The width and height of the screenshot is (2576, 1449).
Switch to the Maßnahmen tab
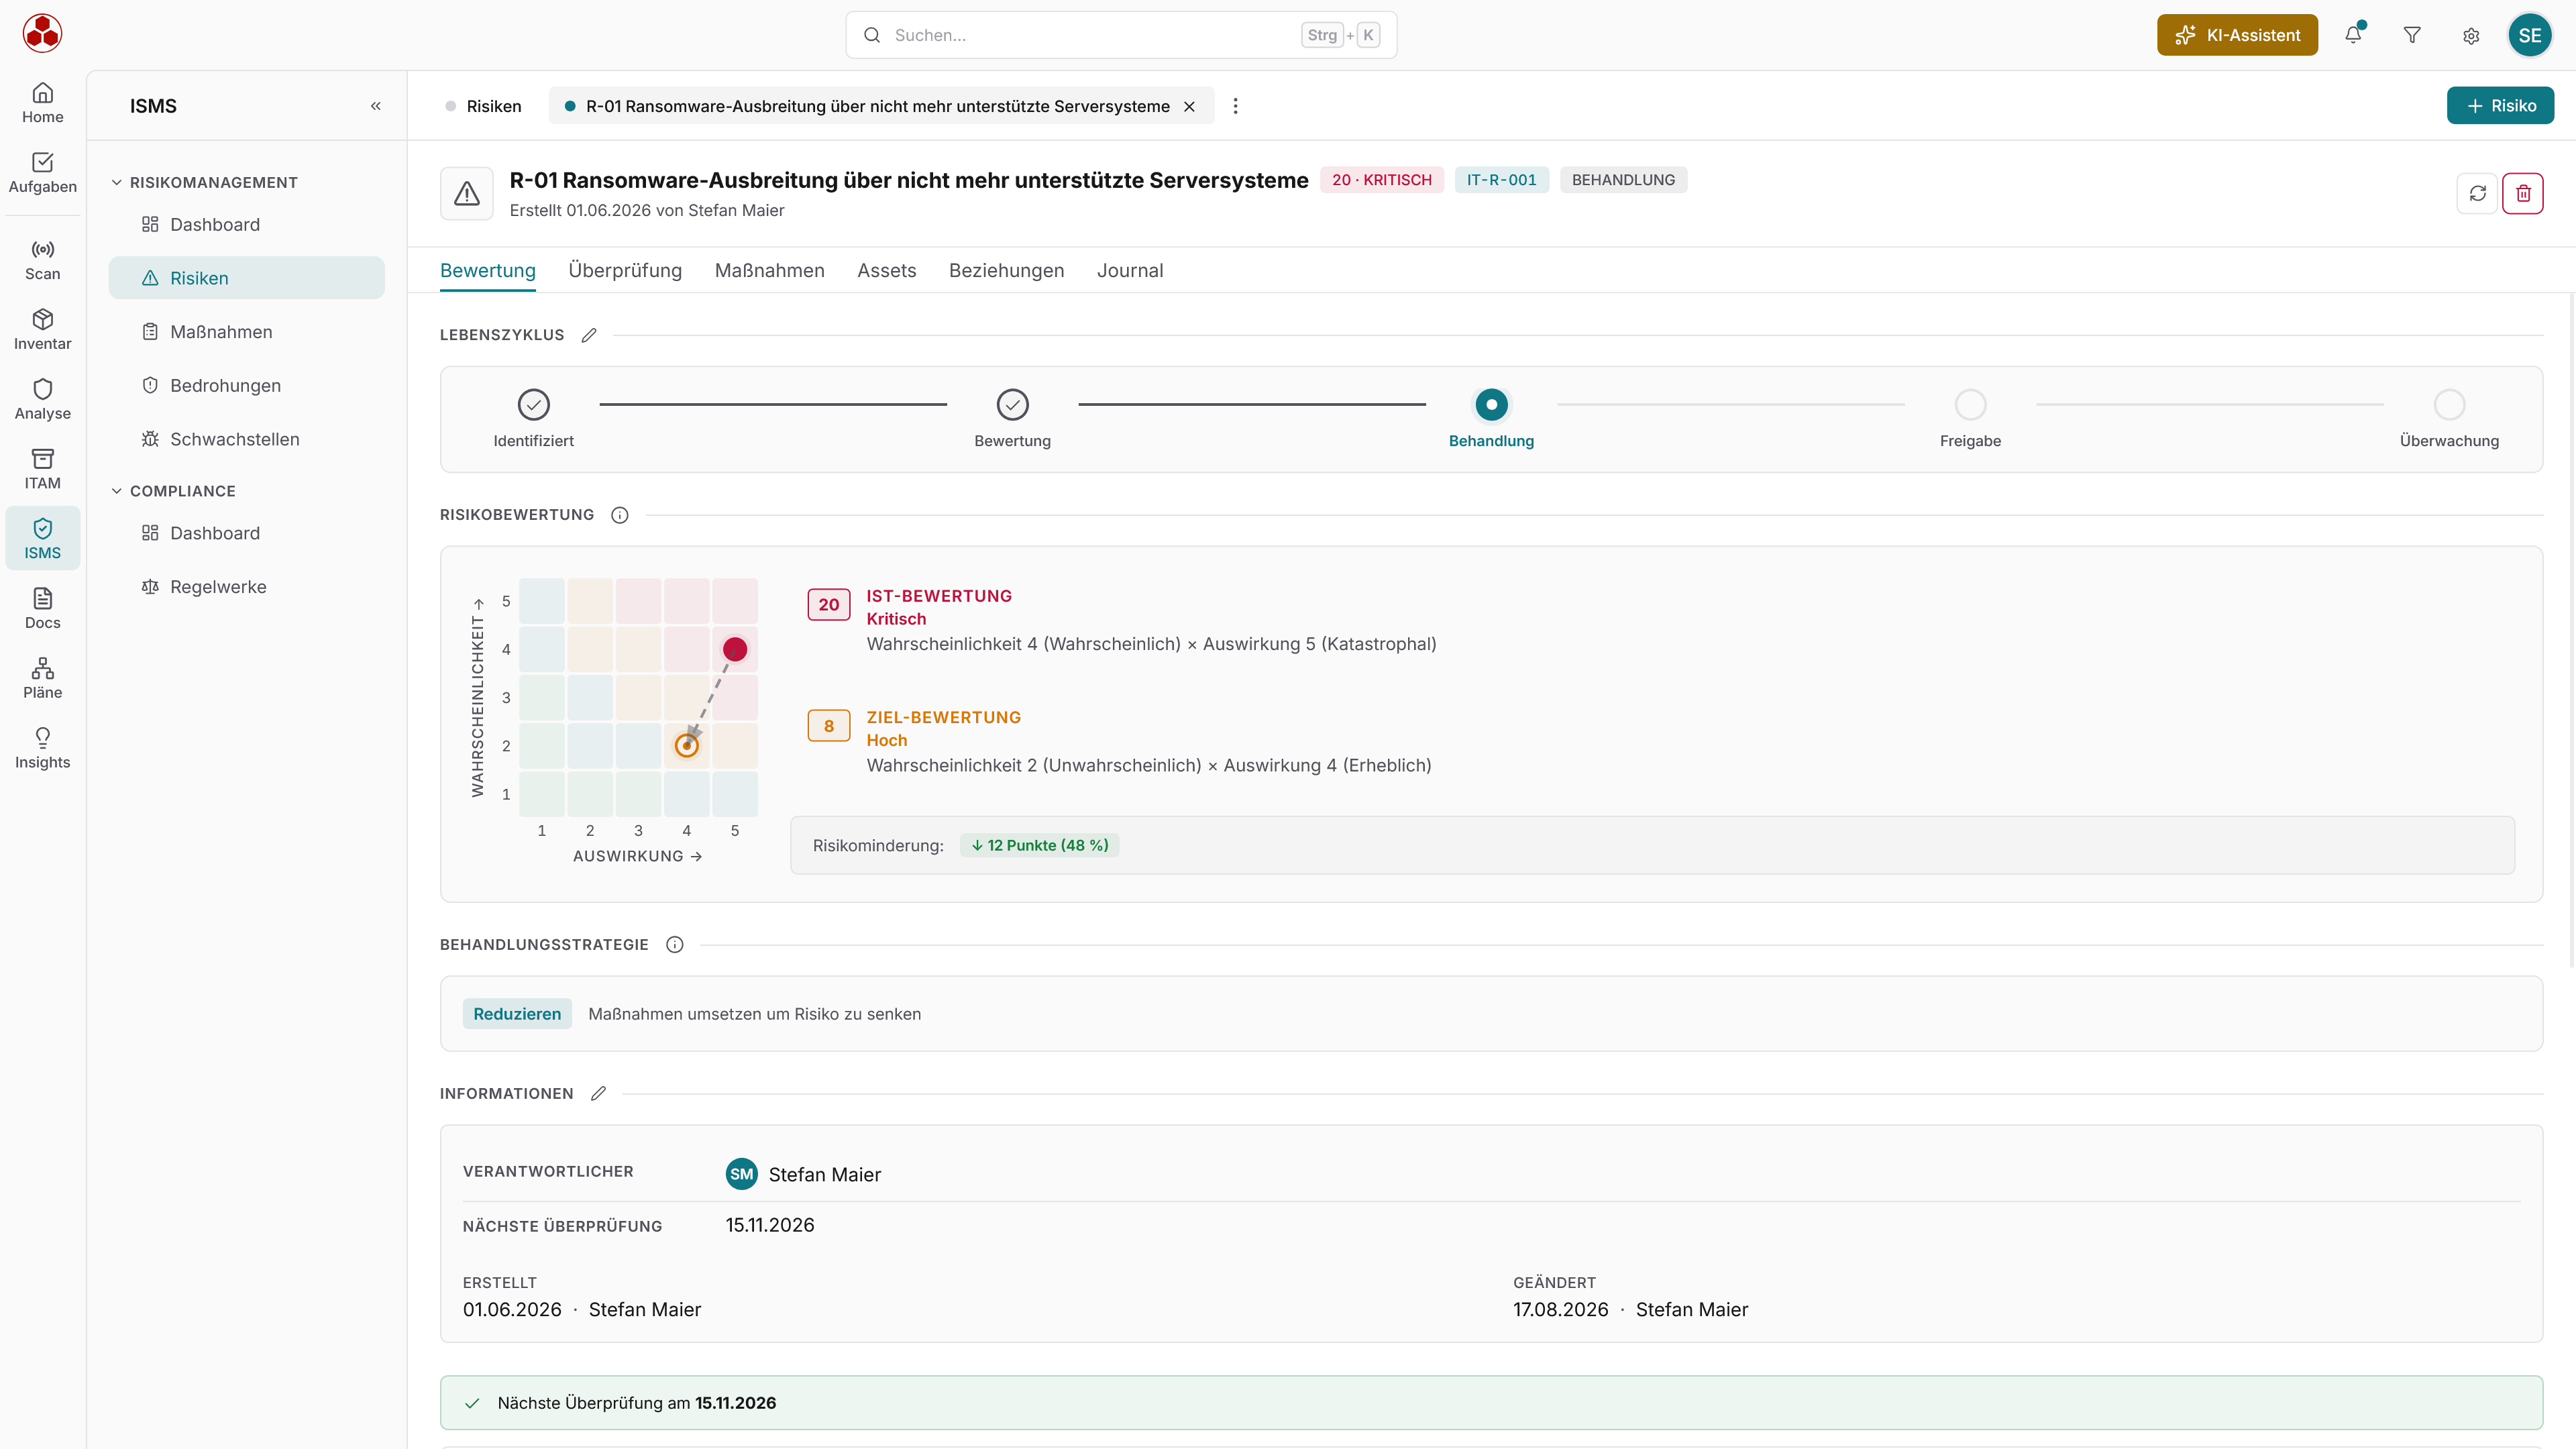click(769, 270)
